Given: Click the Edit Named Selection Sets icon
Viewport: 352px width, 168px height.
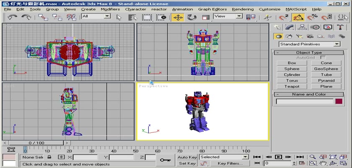Looking at the screenshot, I should click(x=343, y=17).
